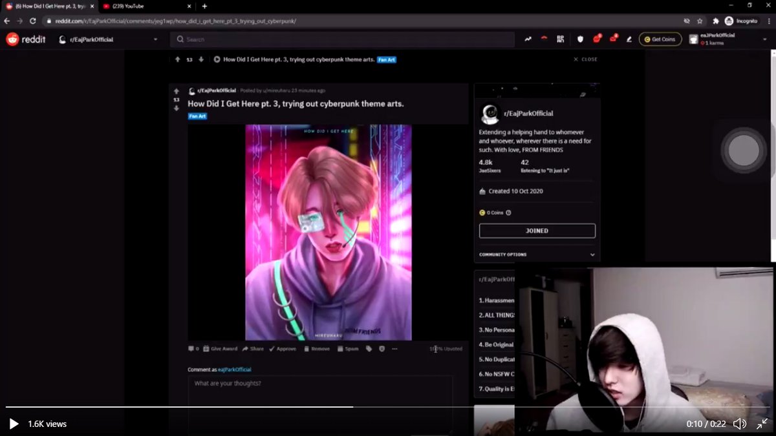Open r/EajParkOfficial link above post title
776x436 pixels.
[217, 91]
